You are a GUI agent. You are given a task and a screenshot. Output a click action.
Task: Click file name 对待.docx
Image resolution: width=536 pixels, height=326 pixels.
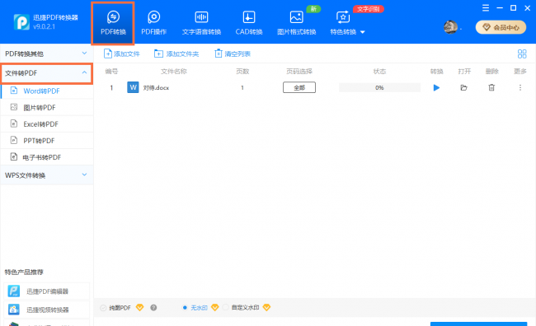(156, 88)
